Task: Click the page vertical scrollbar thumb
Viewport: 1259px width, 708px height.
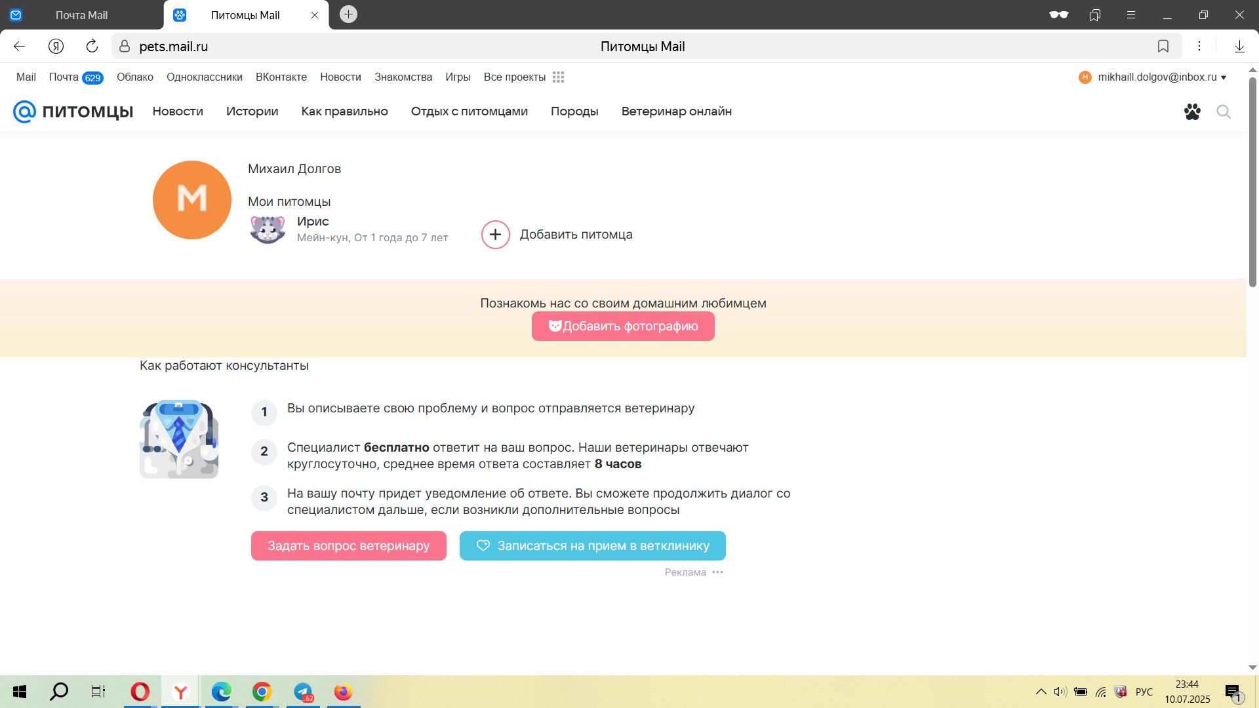Action: 1252,182
